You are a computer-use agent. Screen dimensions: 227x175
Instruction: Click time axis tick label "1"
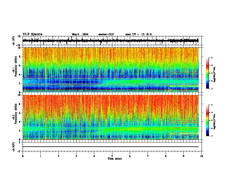point(40,156)
